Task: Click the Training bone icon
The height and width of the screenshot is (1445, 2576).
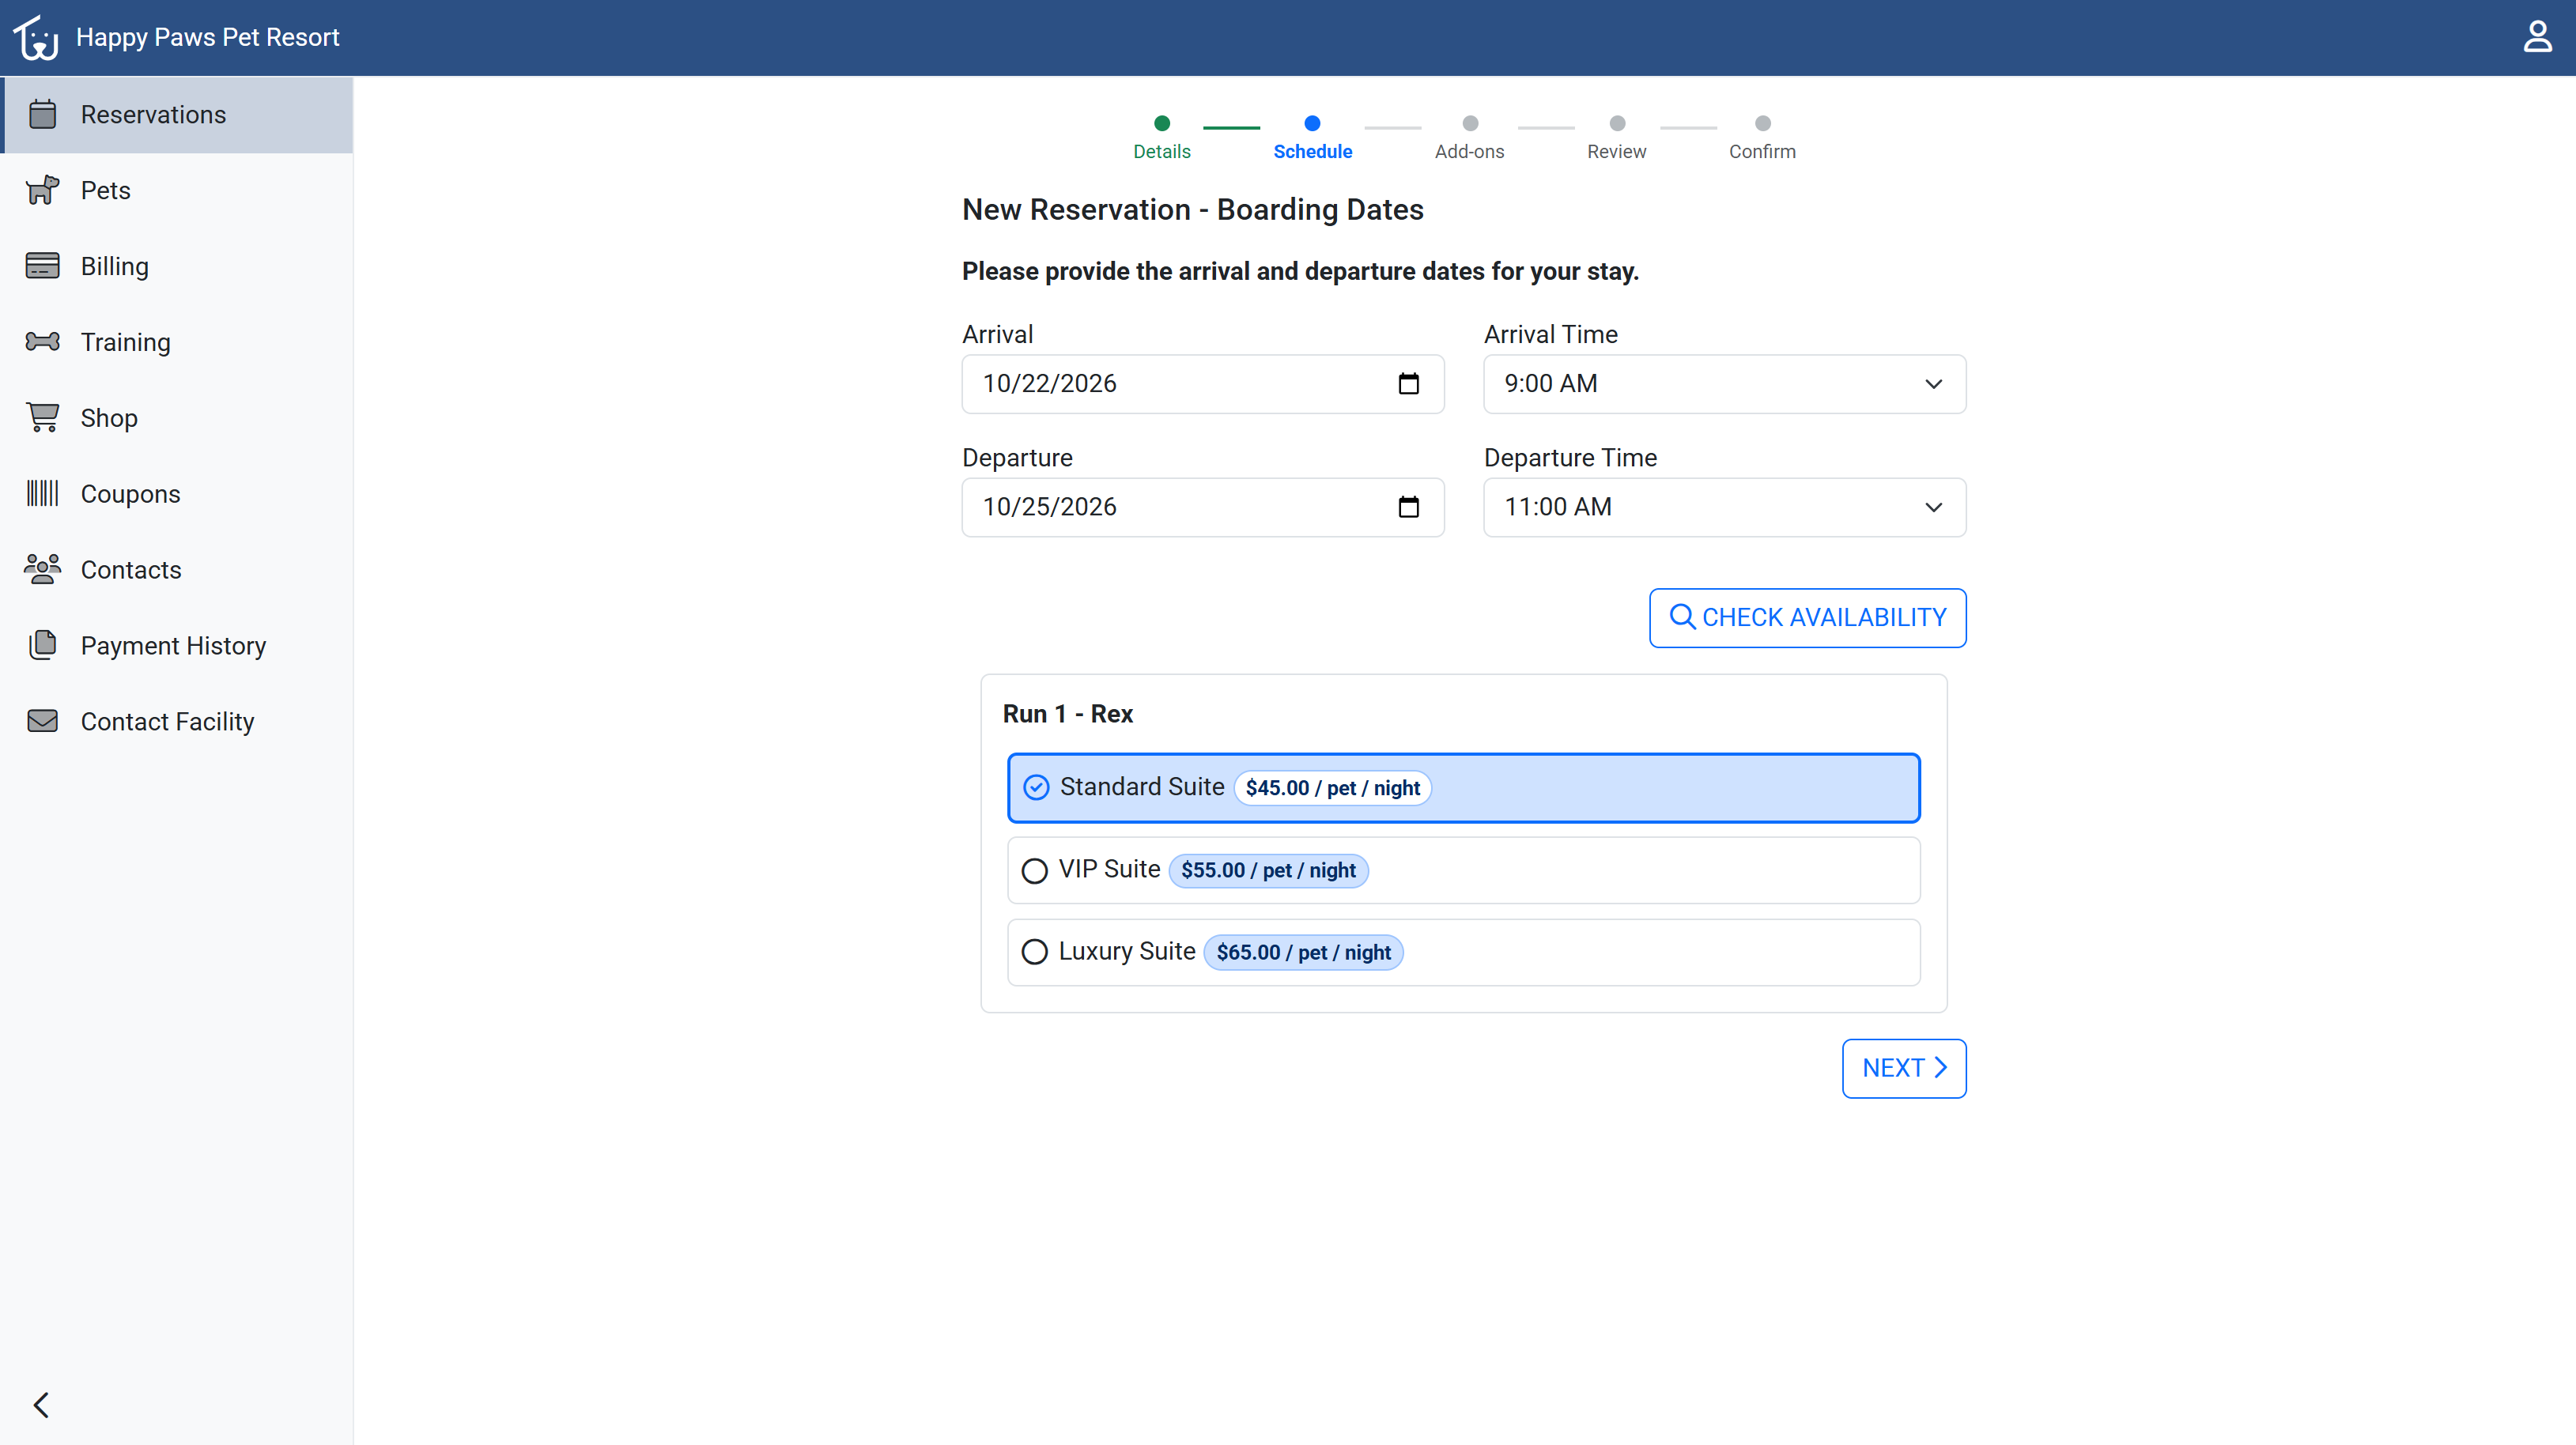Action: coord(42,342)
